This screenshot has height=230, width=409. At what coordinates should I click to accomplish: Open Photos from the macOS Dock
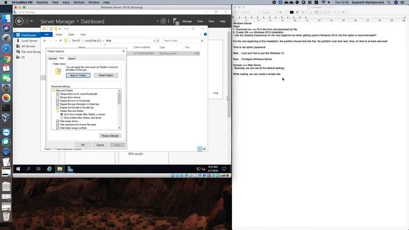(6, 98)
